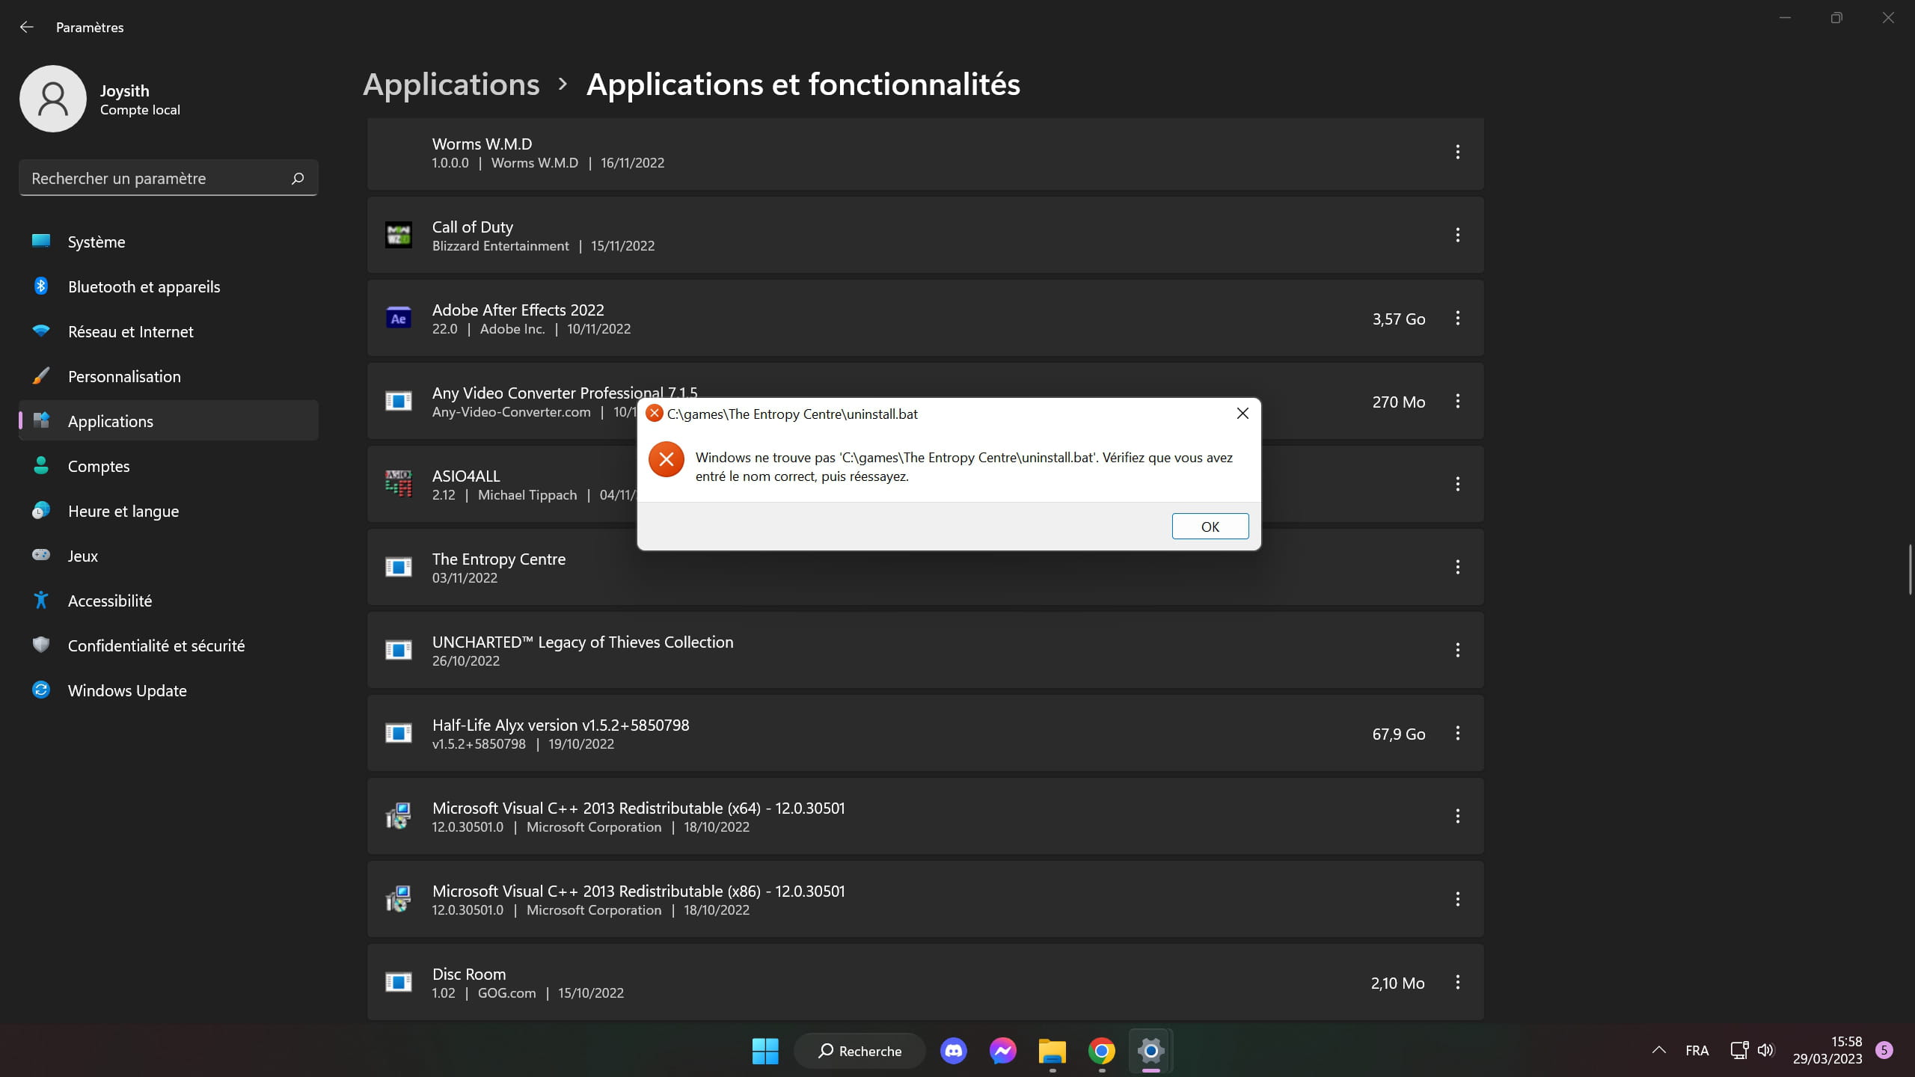Open the clock and date 15:58
This screenshot has height=1077, width=1915.
click(1827, 1050)
